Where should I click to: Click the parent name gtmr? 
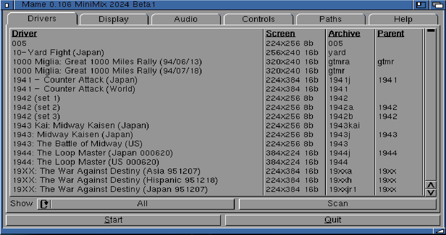pyautogui.click(x=386, y=62)
